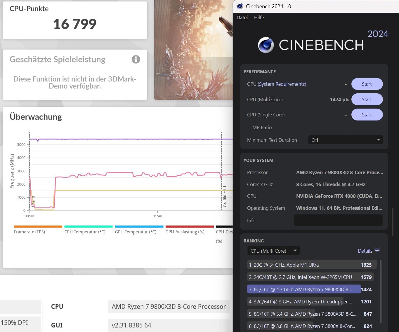Click the 3DMark benchmark scene thumbnail

click(x=194, y=50)
